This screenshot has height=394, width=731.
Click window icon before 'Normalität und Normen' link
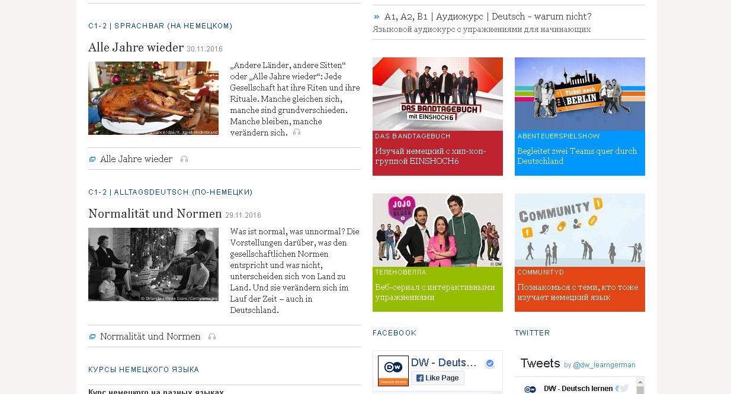pos(92,337)
